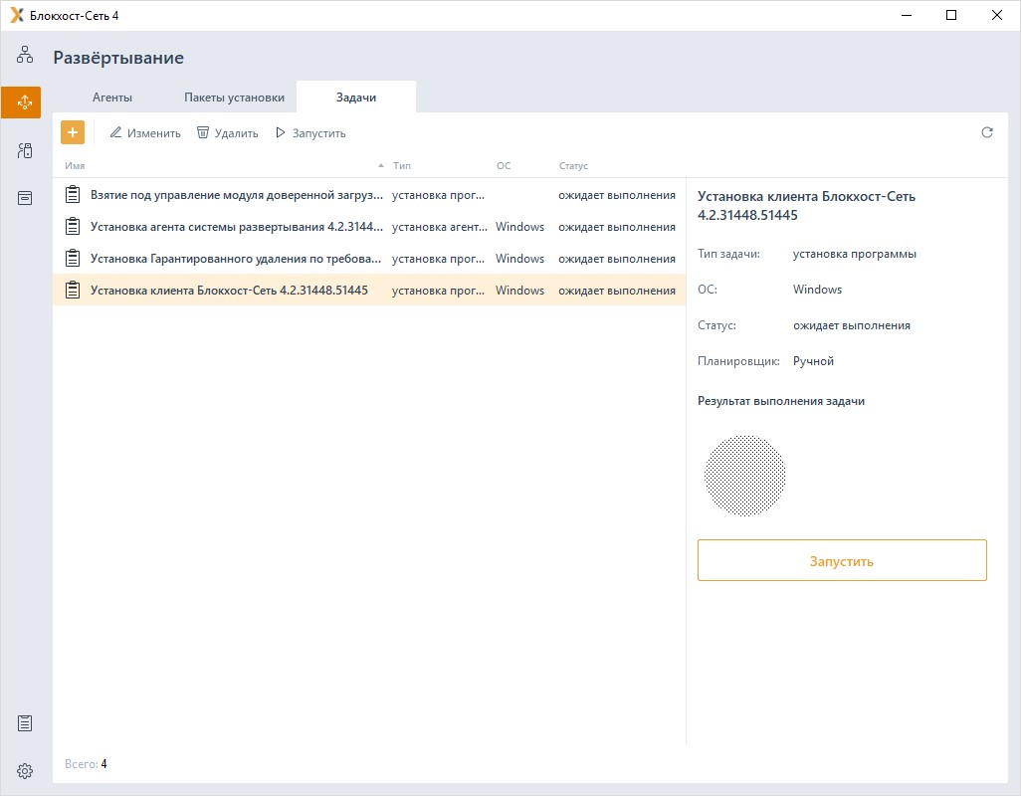This screenshot has width=1021, height=796.
Task: Click the orange plus add task button
Action: (x=73, y=132)
